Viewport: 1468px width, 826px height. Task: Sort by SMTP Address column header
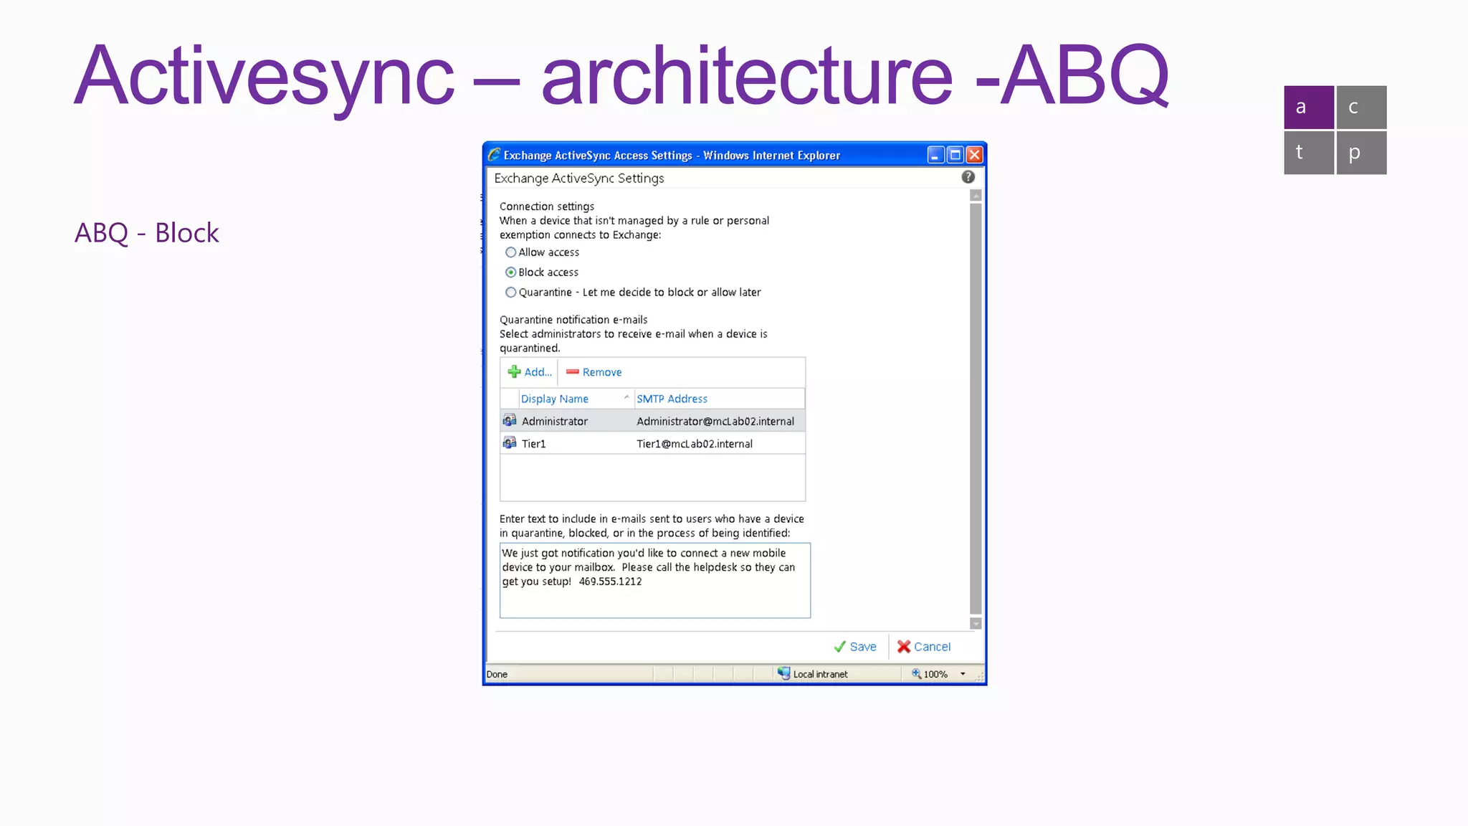(x=719, y=399)
